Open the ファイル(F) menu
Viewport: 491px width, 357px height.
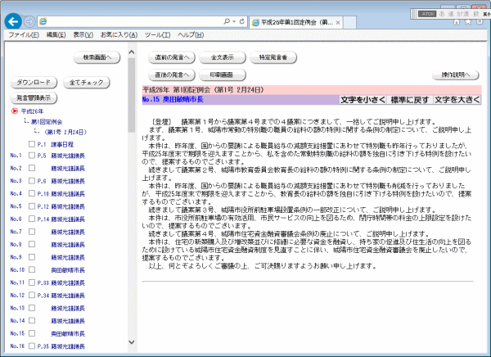(24, 34)
